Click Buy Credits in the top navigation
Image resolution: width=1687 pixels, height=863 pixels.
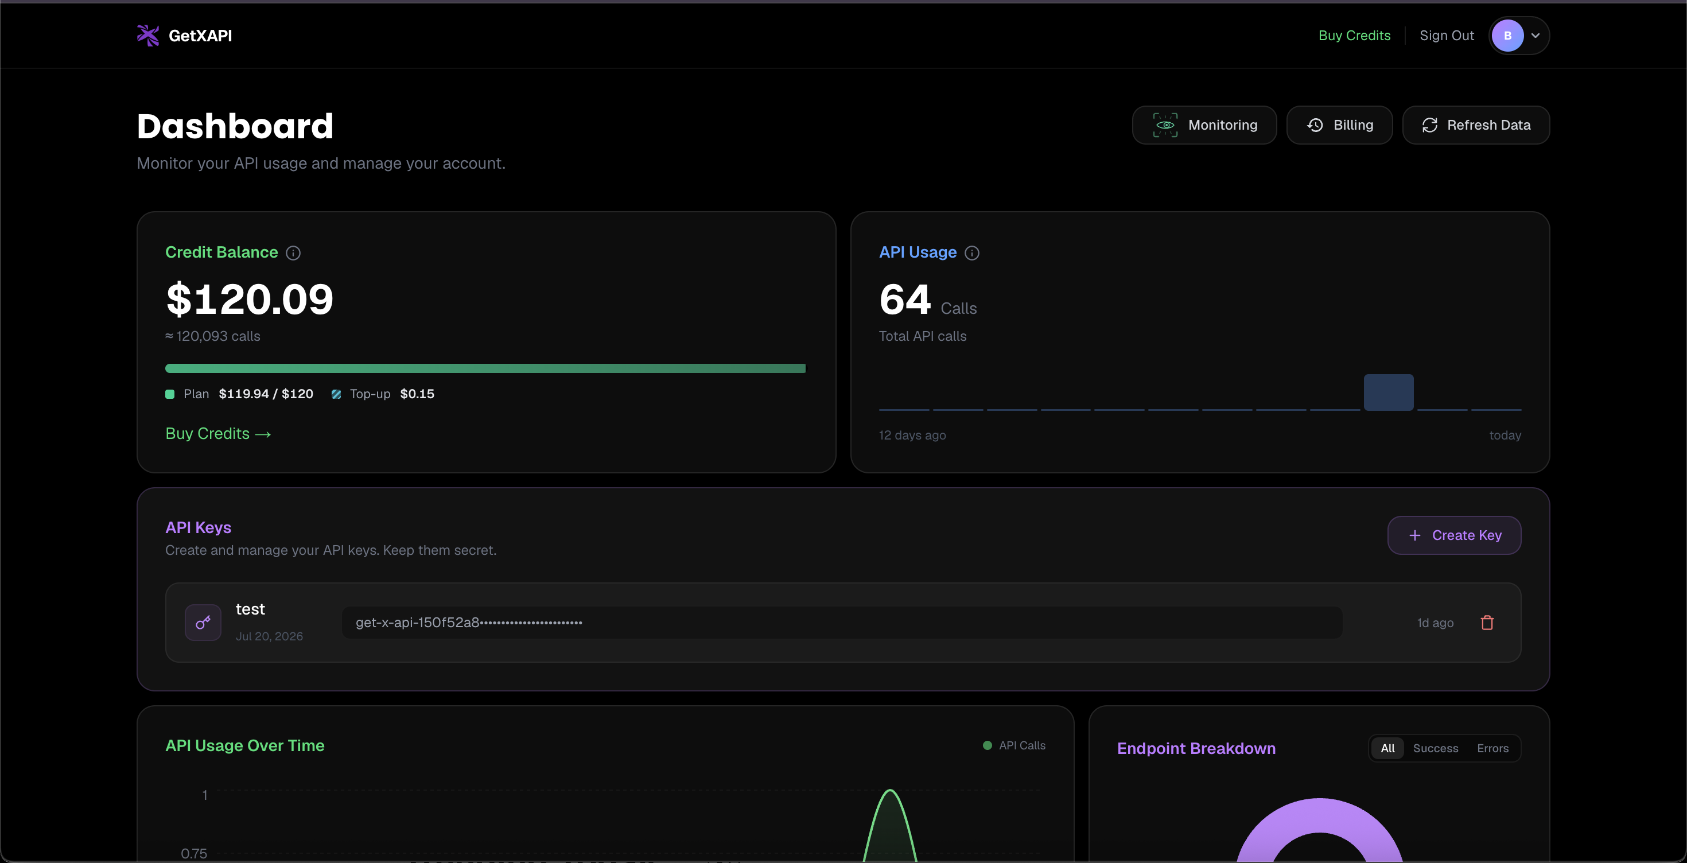pos(1354,36)
